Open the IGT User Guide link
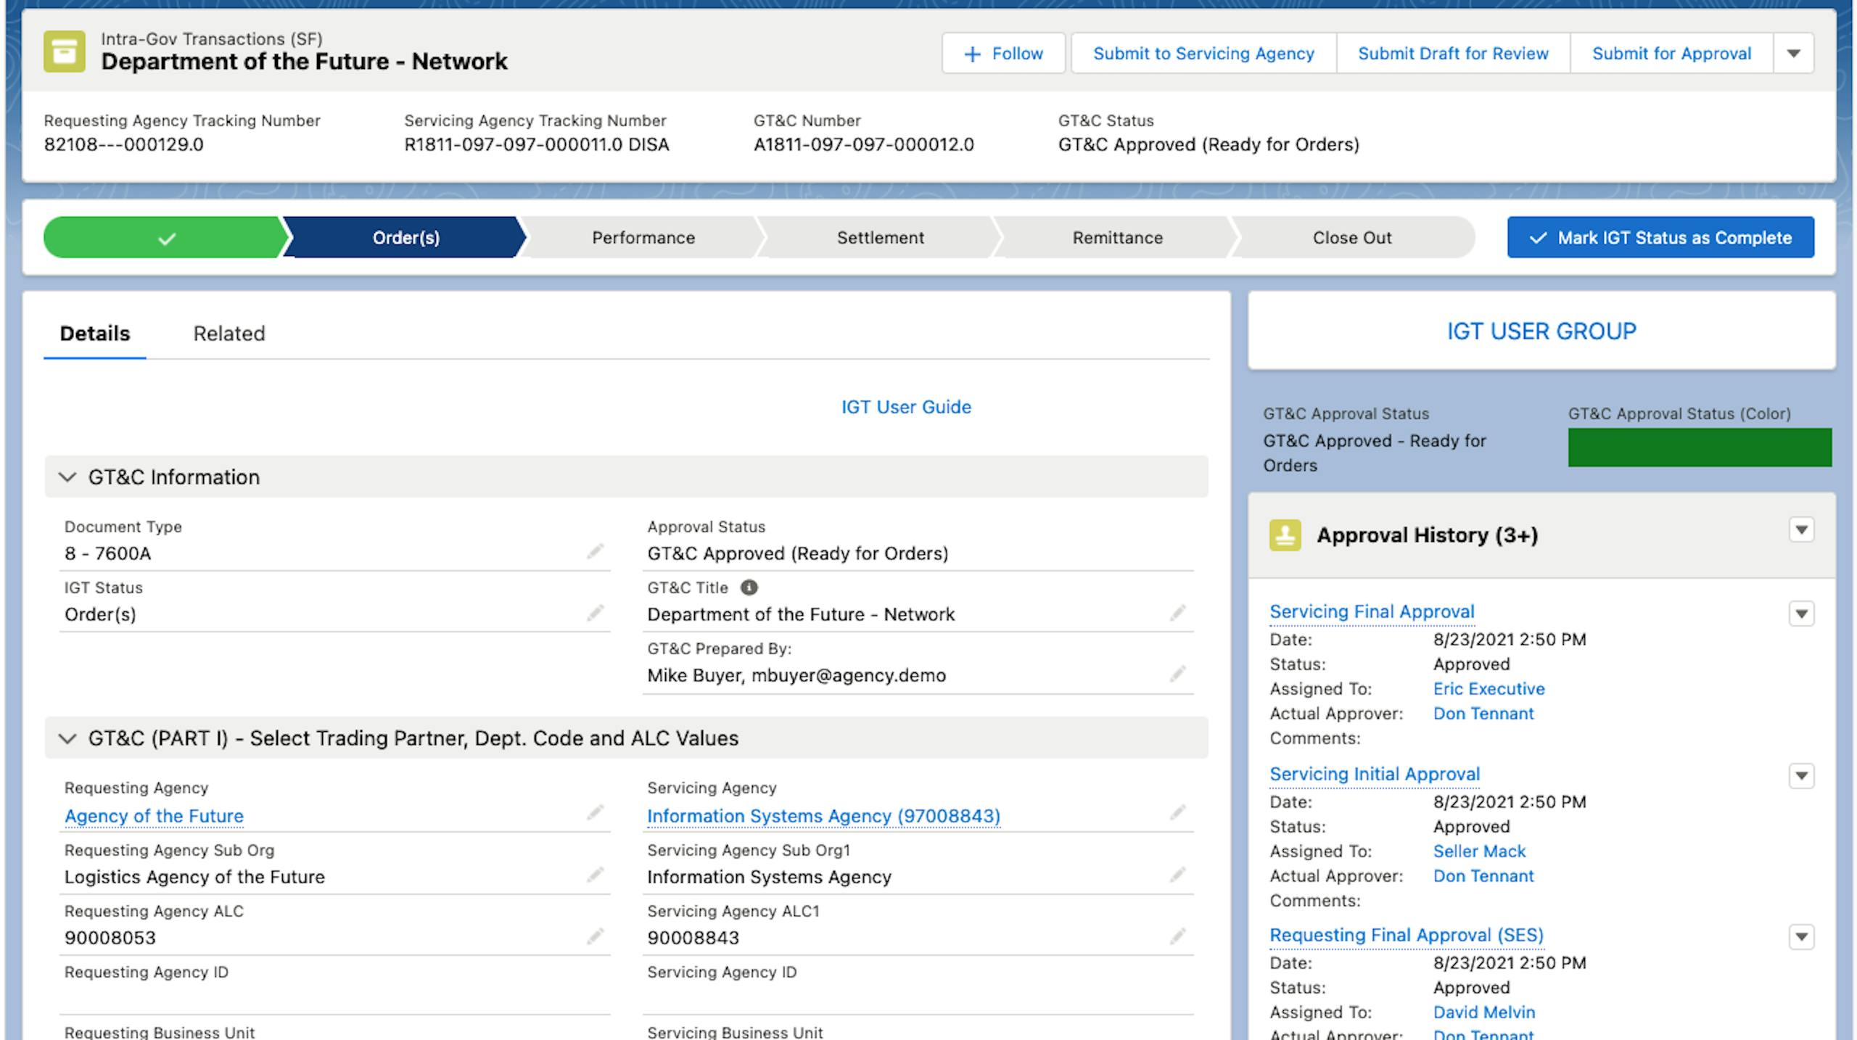Screen dimensions: 1857x1040 click(906, 407)
